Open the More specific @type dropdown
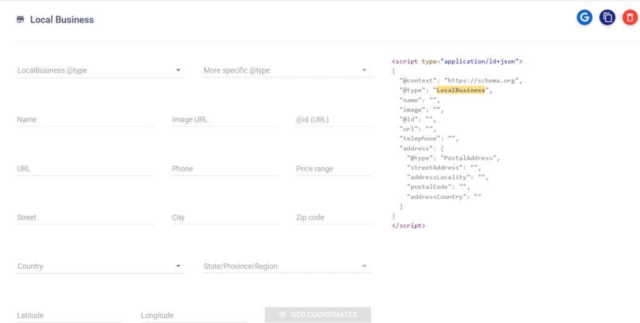This screenshot has width=640, height=323. (286, 70)
